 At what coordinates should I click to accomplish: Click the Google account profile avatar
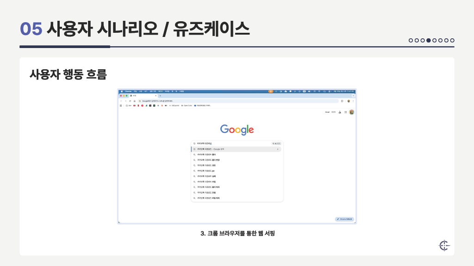(351, 112)
